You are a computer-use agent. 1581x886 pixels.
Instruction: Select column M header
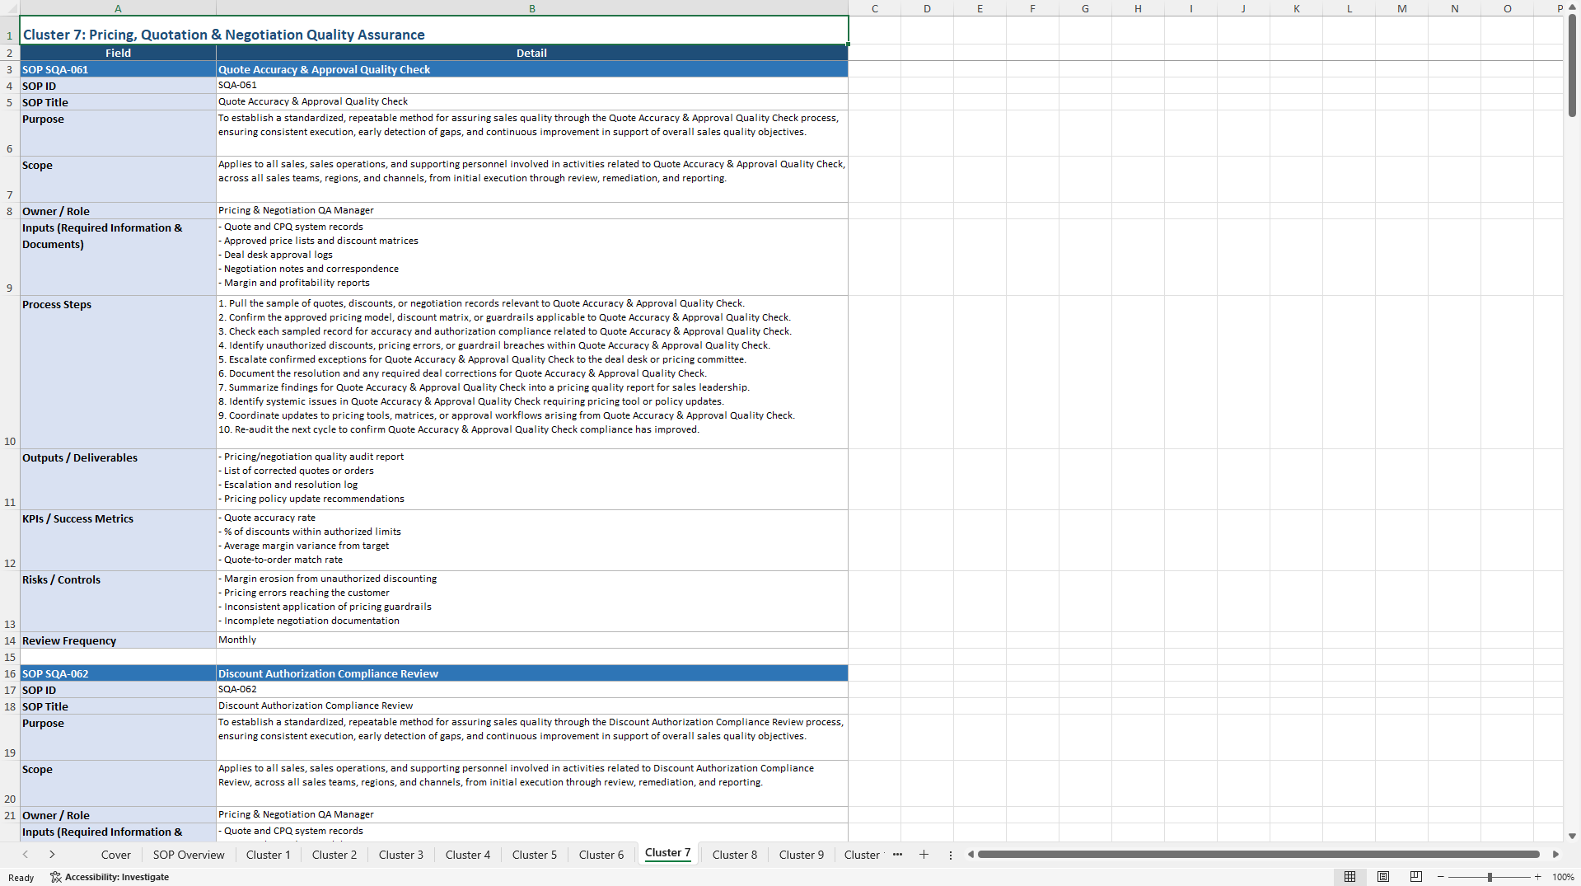point(1401,8)
